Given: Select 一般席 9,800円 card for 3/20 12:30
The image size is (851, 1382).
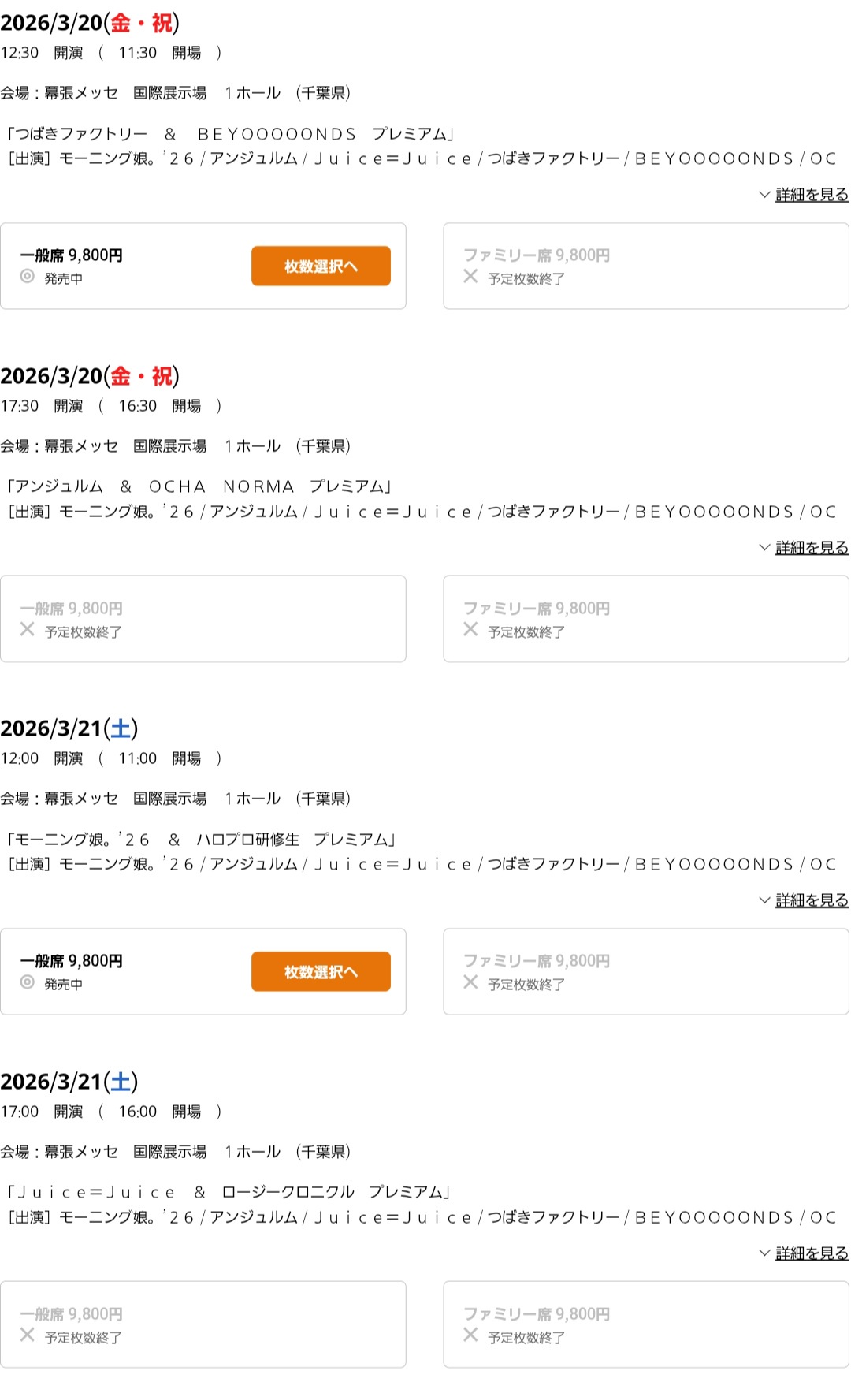Looking at the screenshot, I should click(x=203, y=266).
